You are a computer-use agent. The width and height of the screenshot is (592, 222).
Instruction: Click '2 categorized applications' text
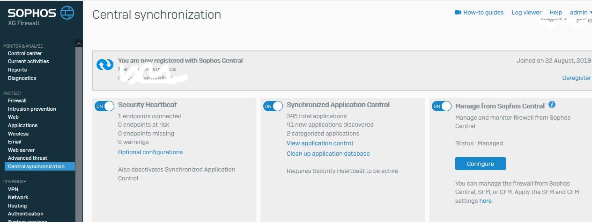click(x=323, y=134)
